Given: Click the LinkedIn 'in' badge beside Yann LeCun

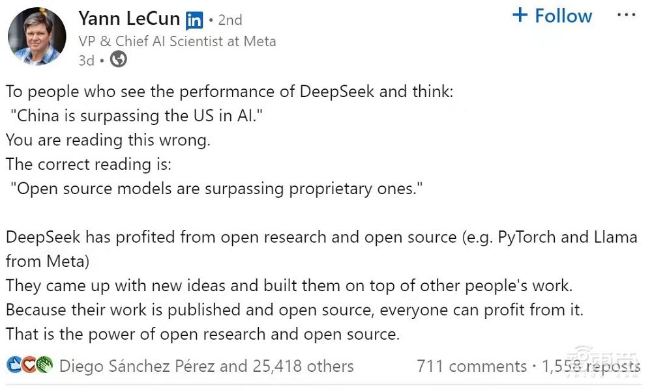Looking at the screenshot, I should (x=194, y=20).
